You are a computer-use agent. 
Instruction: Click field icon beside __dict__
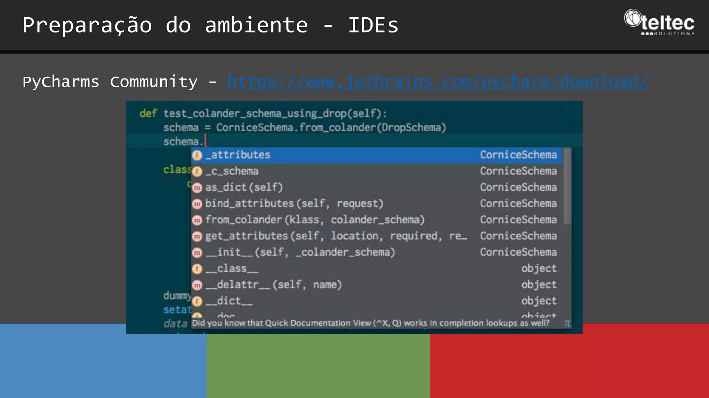click(197, 301)
